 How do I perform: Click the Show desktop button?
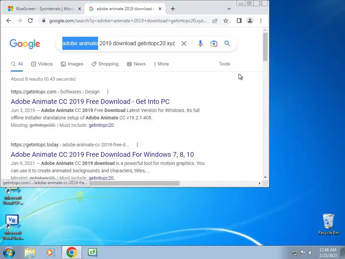pos(343,252)
